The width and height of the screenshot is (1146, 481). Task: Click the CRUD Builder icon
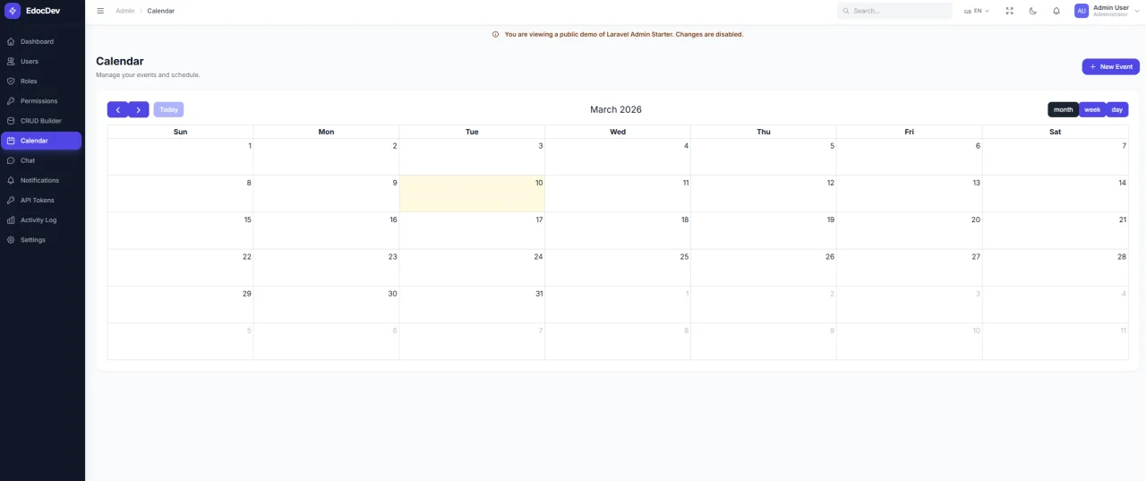[x=11, y=121]
